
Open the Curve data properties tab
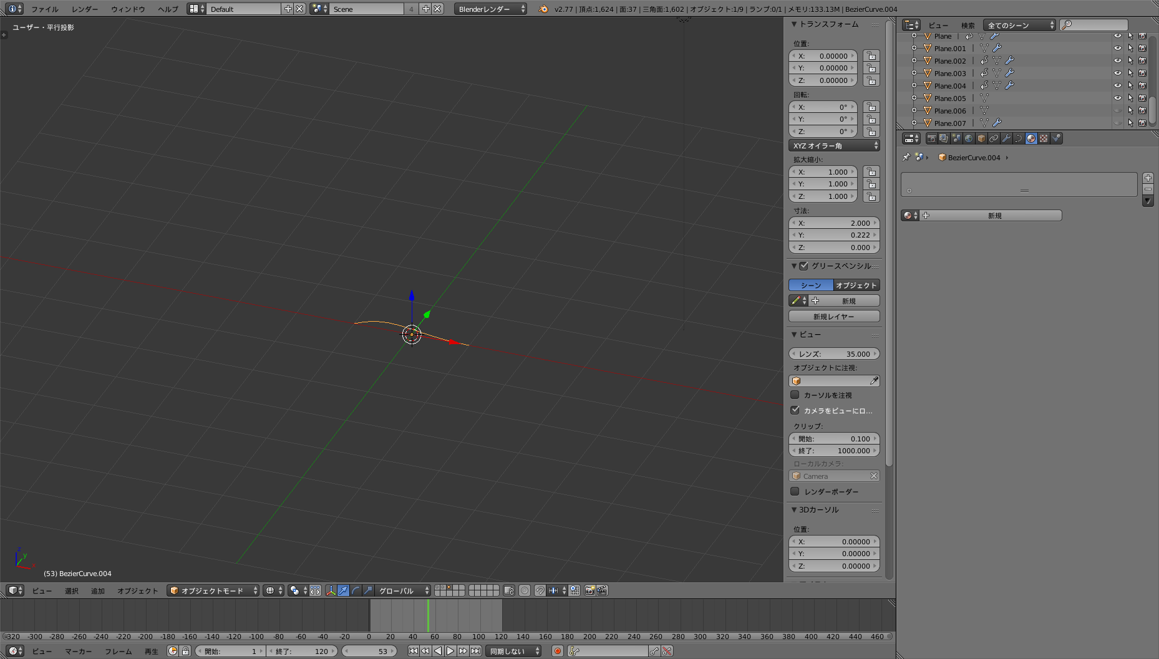click(x=1019, y=138)
